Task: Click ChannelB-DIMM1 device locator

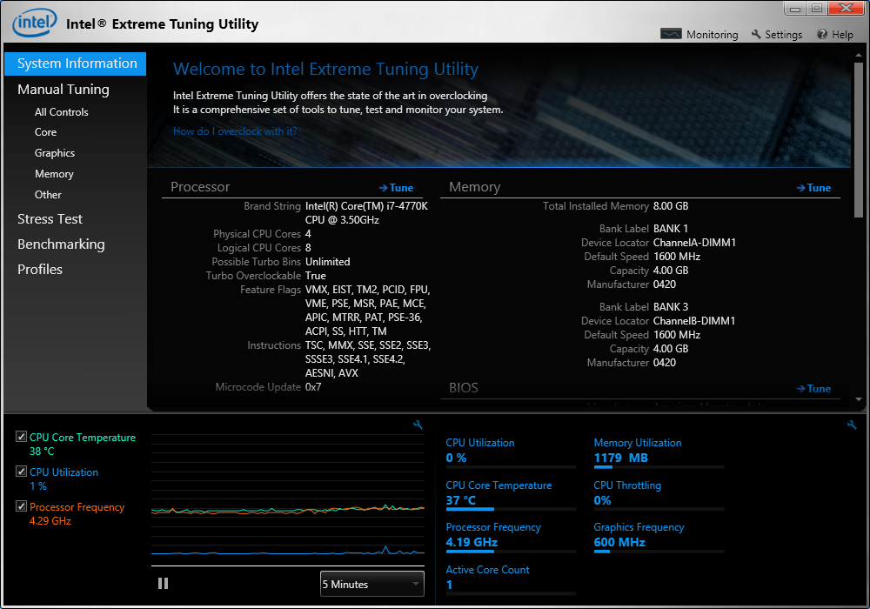Action: point(694,321)
